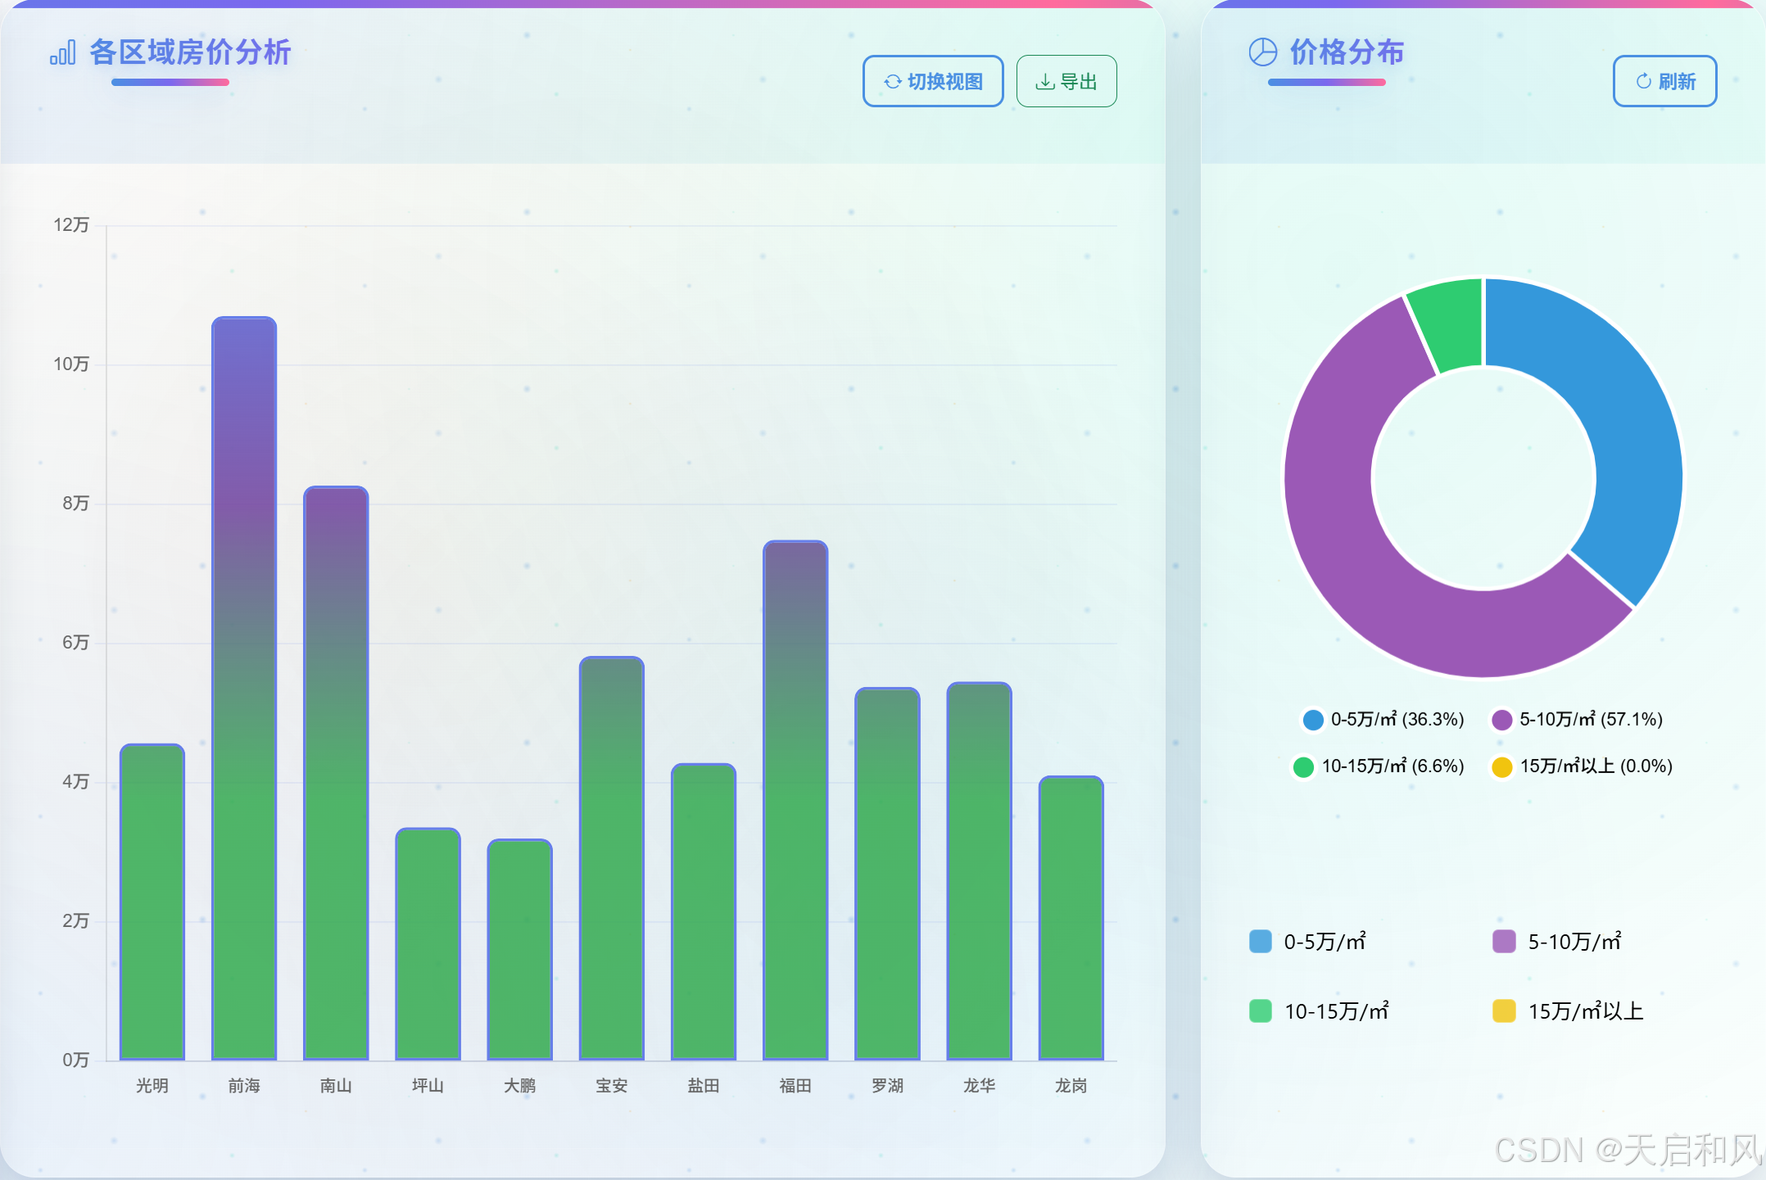Select the 宝安 bar in the chart
This screenshot has width=1766, height=1180.
[612, 858]
